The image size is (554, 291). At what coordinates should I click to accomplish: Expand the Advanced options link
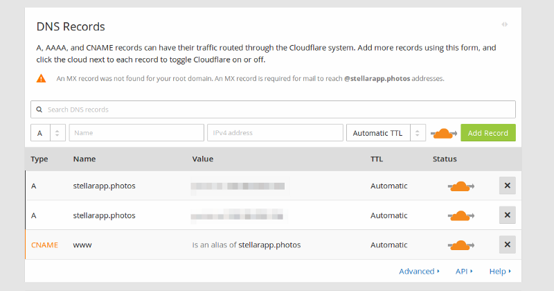coord(419,271)
